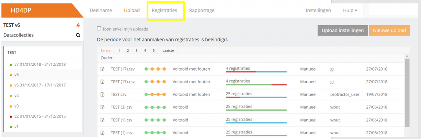Open the Registraties tab
The width and height of the screenshot is (421, 139).
[x=165, y=10]
